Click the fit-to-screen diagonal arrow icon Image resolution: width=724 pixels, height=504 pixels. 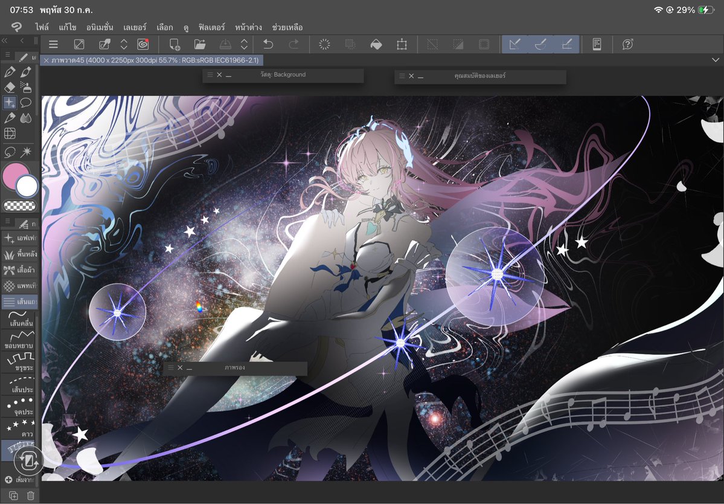tap(79, 44)
